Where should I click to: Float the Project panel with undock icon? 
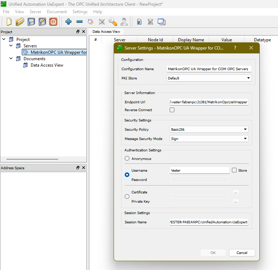78,32
